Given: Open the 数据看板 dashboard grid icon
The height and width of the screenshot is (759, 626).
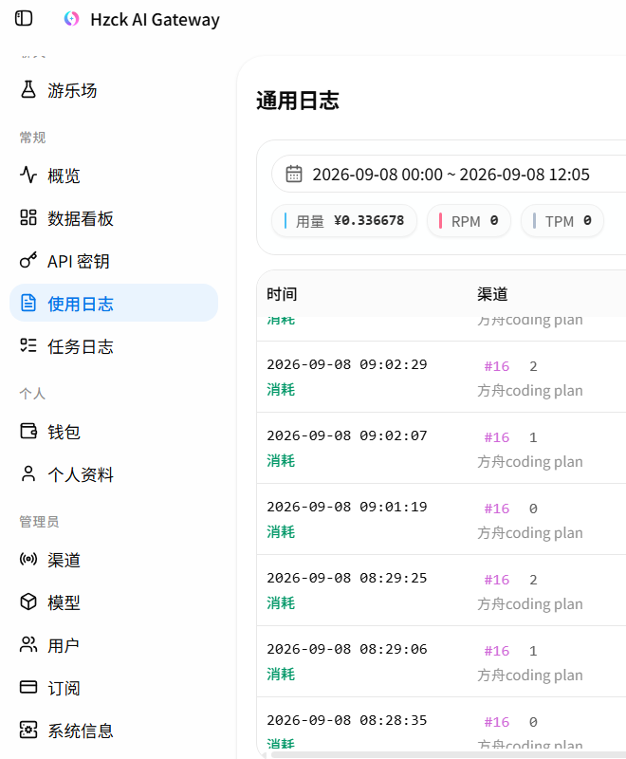Looking at the screenshot, I should pyautogui.click(x=28, y=218).
